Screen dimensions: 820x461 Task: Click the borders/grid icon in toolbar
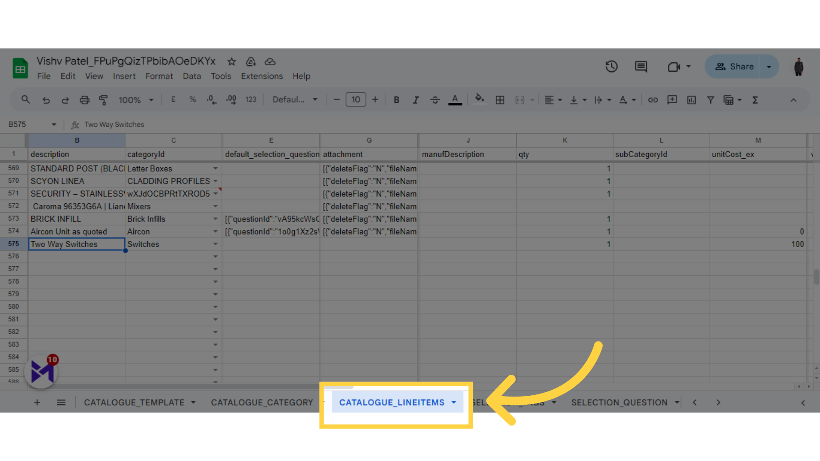(x=500, y=100)
